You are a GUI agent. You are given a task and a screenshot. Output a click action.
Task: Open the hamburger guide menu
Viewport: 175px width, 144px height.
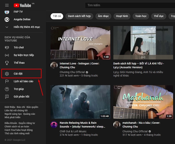click(7, 5)
